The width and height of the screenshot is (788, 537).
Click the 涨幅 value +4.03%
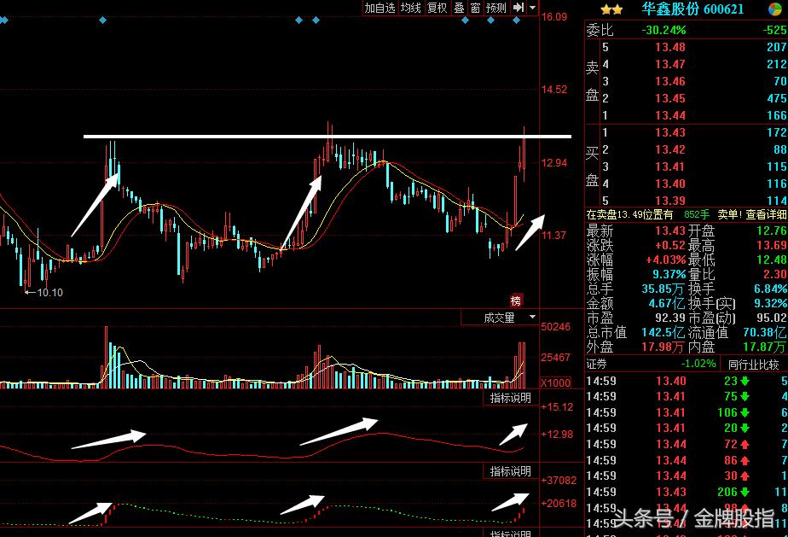(x=665, y=260)
